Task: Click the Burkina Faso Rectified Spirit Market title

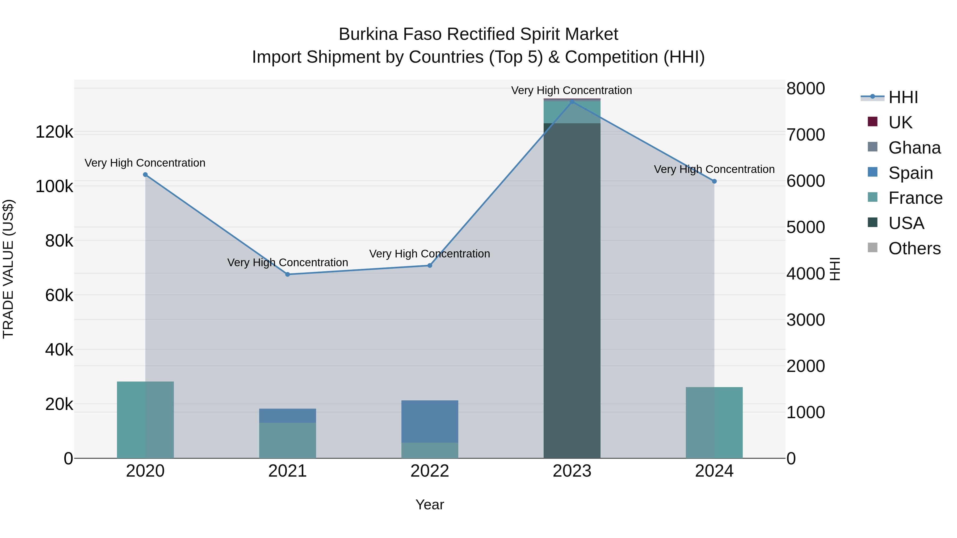Action: (x=478, y=34)
